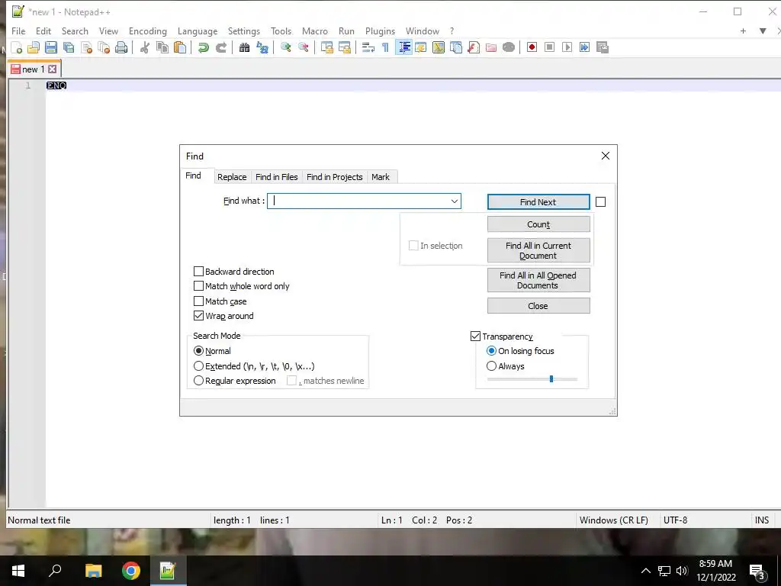Viewport: 781px width, 586px height.
Task: Click Find All in All Opened Documents
Action: [538, 280]
